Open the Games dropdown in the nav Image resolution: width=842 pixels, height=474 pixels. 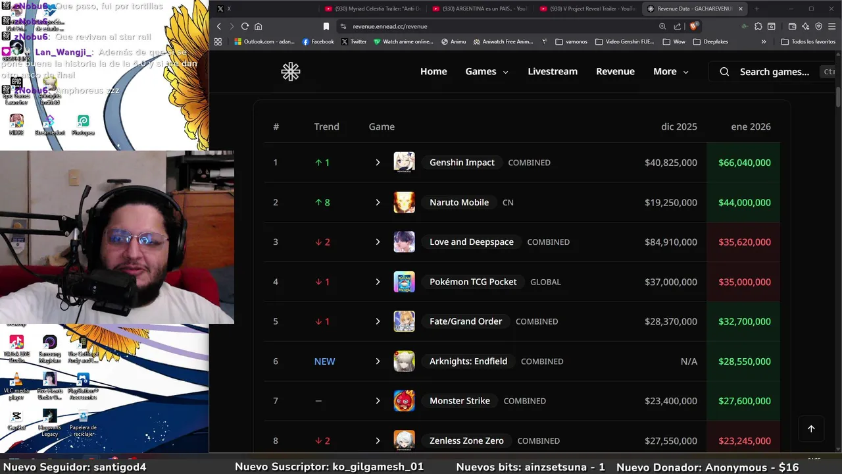tap(487, 72)
